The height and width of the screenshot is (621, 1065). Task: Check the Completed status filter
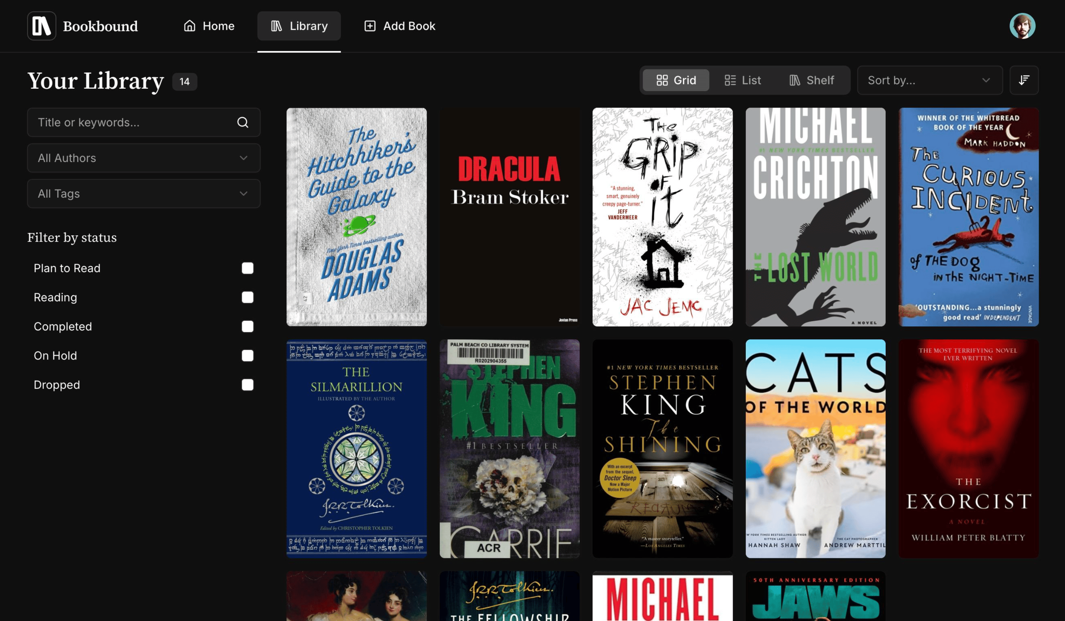pos(247,326)
